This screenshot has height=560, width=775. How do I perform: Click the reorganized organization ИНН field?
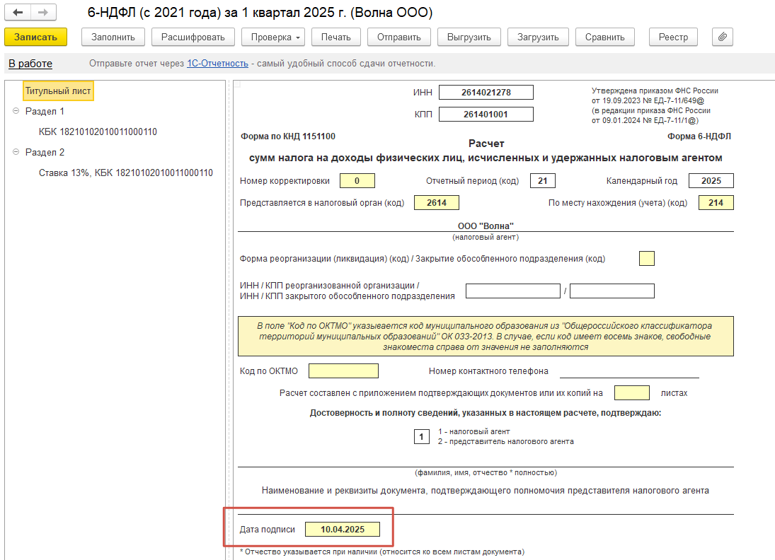[x=513, y=291]
